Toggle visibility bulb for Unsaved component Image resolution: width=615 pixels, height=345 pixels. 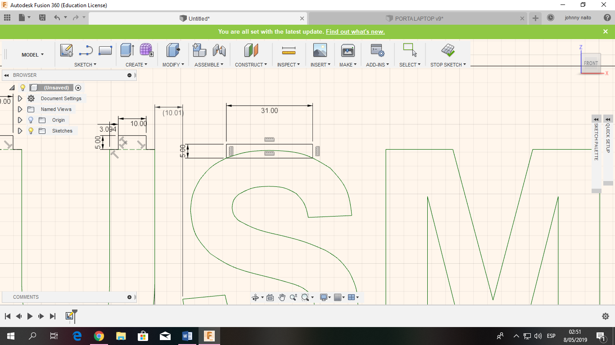pos(23,88)
